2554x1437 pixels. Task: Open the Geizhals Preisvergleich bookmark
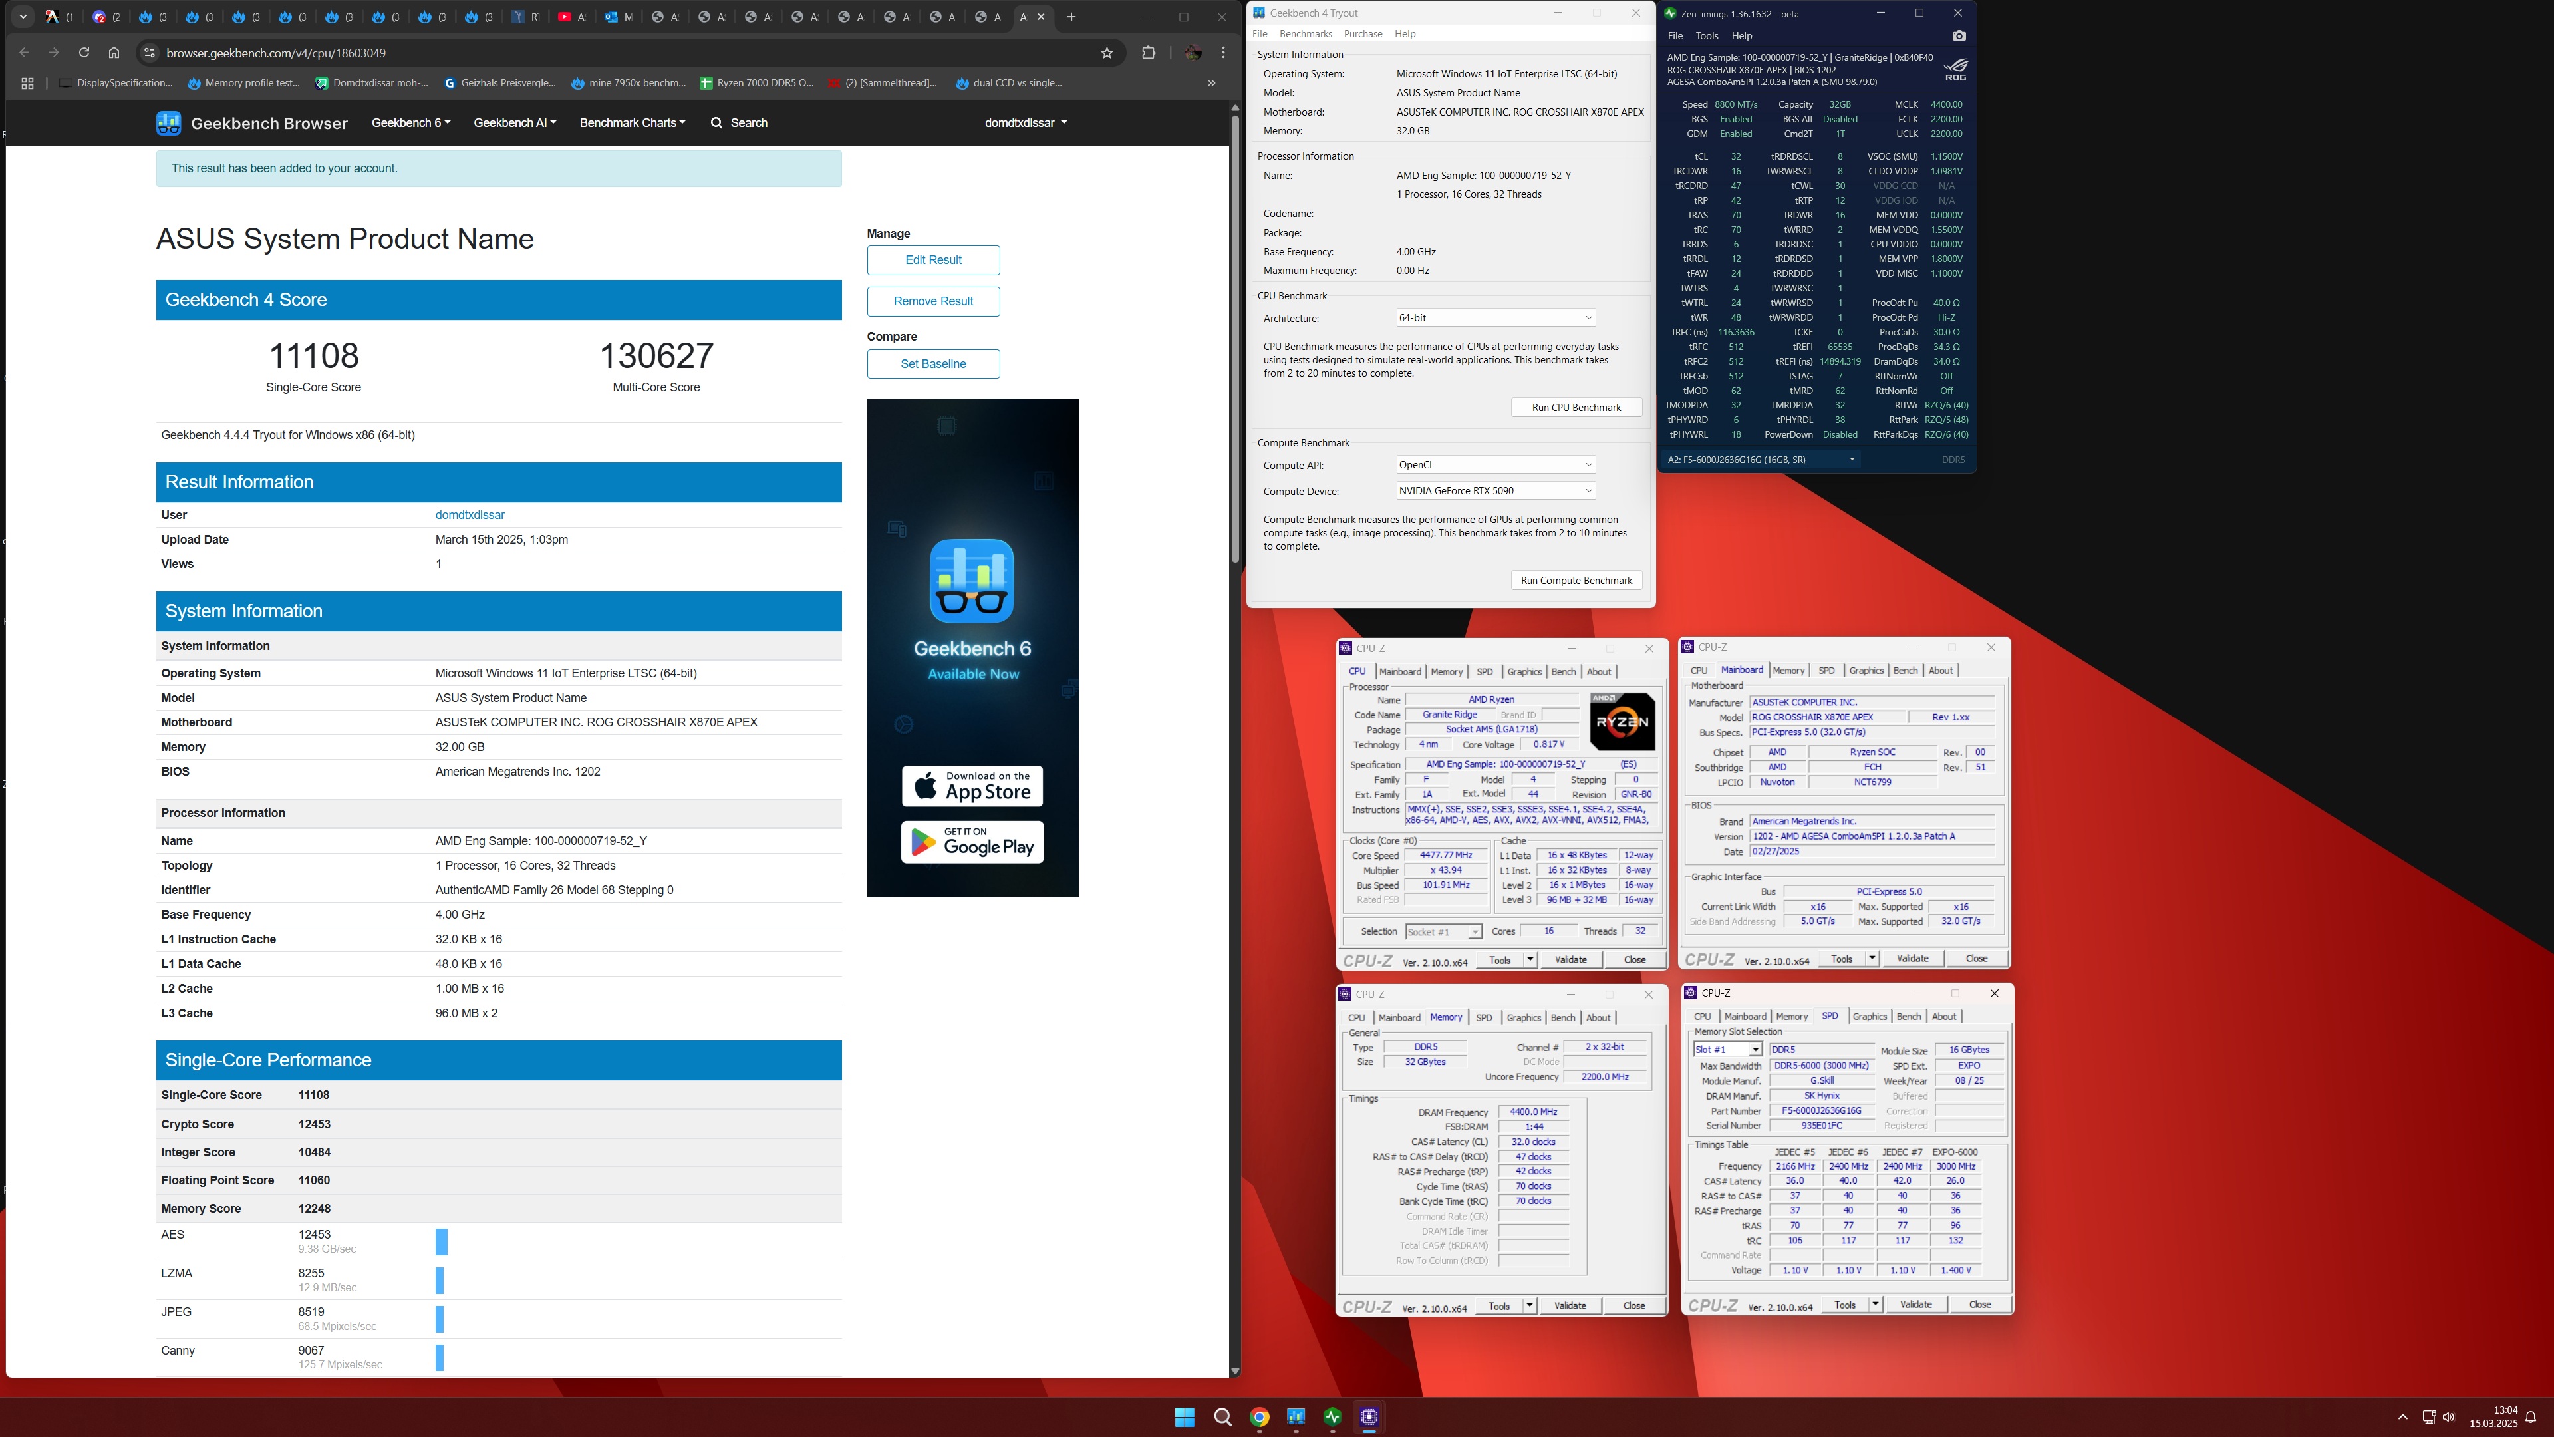(499, 83)
